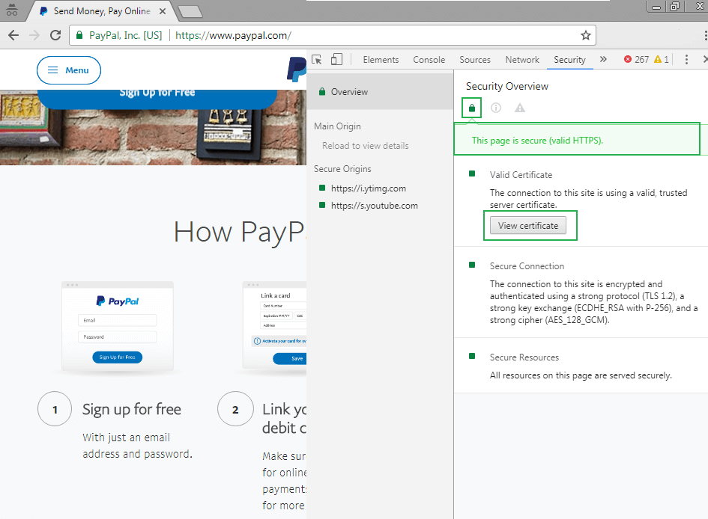Select the warning triangle filter icon
708x519 pixels.
520,108
